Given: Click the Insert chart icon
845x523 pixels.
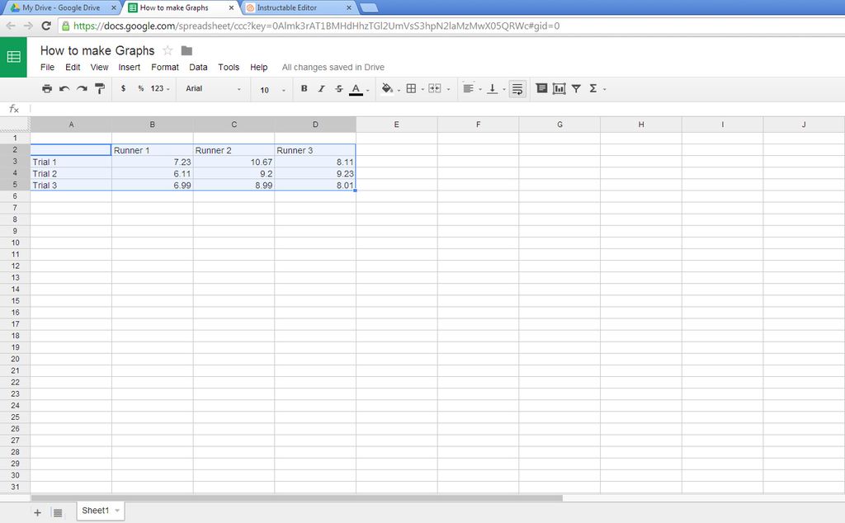Looking at the screenshot, I should (x=559, y=88).
